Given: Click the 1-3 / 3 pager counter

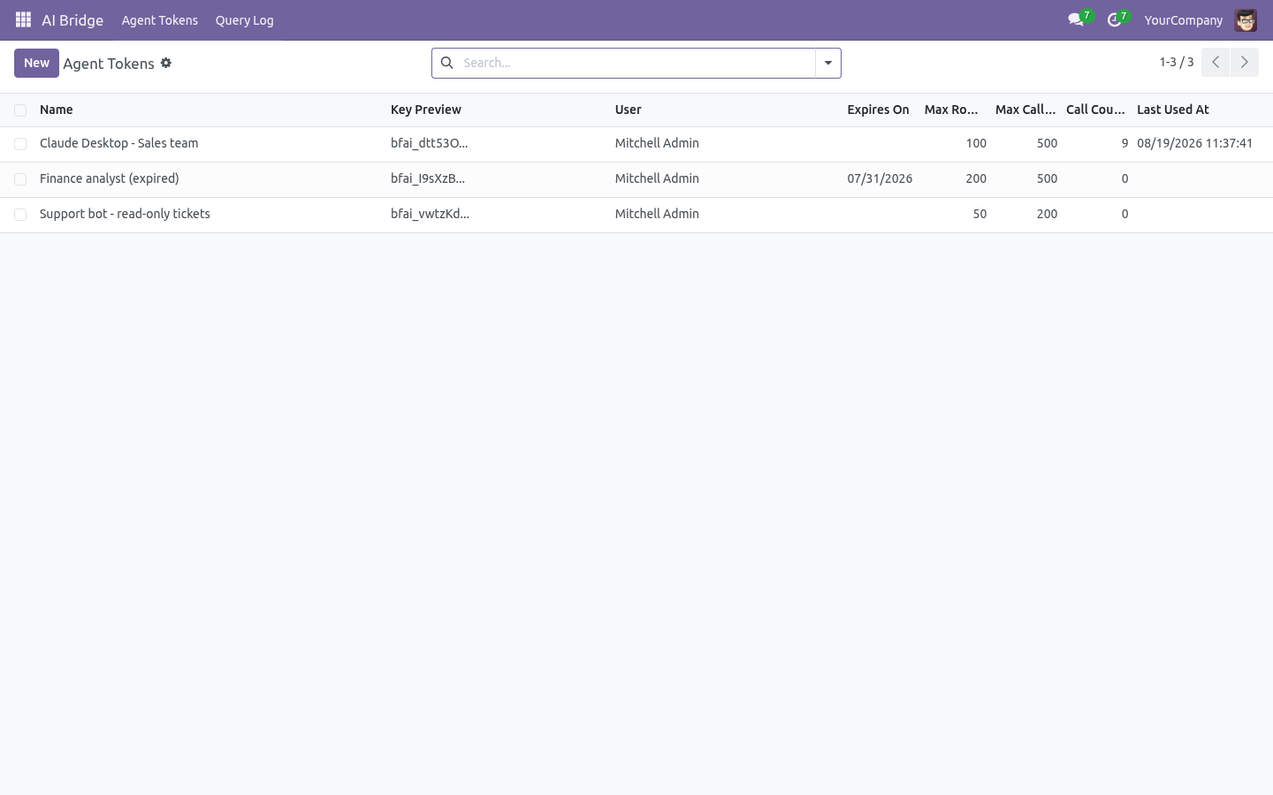Looking at the screenshot, I should pyautogui.click(x=1177, y=62).
